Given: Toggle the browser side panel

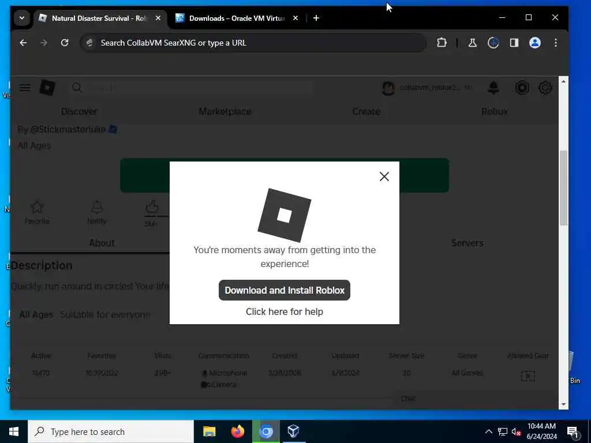Looking at the screenshot, I should [514, 43].
